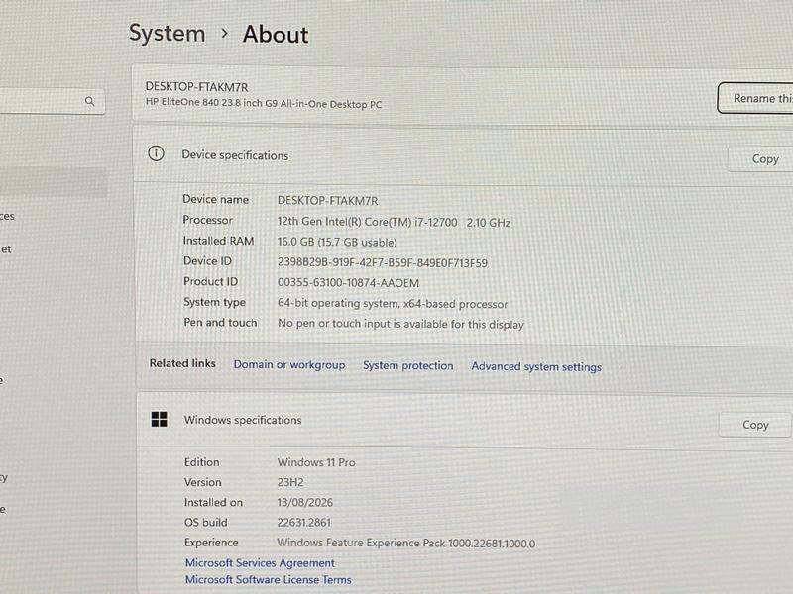Click the Device ID label
Viewport: 793px width, 594px height.
[207, 260]
